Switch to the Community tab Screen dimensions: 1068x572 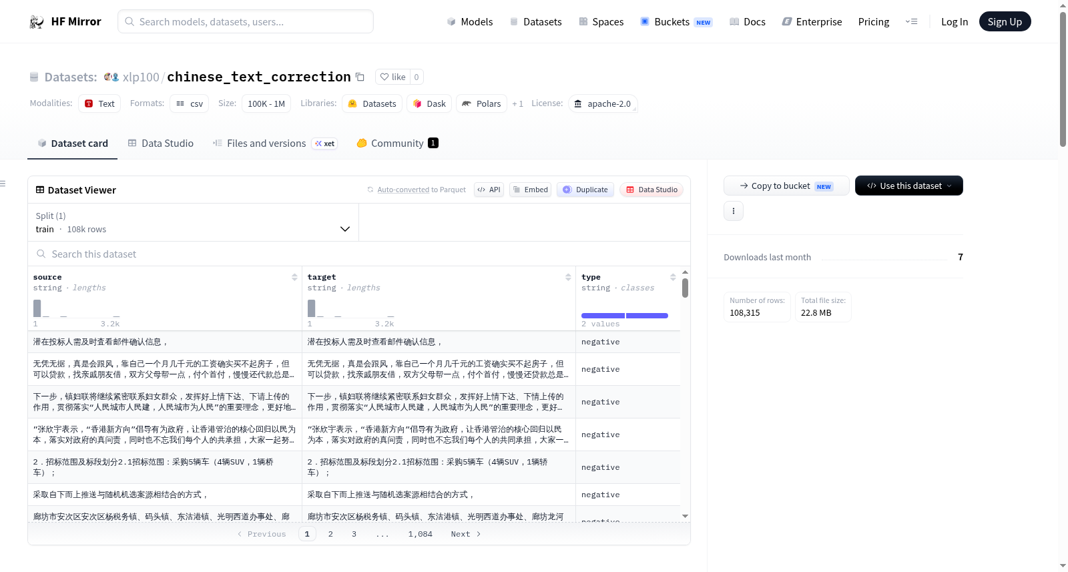pos(397,143)
